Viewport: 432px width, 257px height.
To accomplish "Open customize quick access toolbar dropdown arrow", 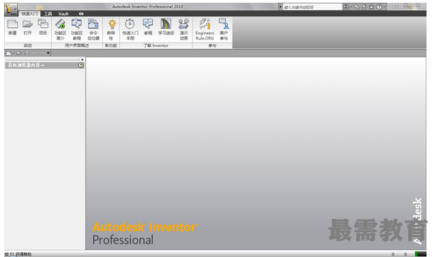I will point(48,52).
